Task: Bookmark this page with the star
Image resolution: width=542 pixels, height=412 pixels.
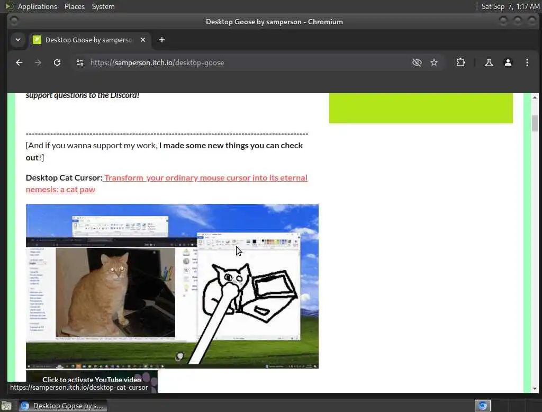Action: point(434,62)
